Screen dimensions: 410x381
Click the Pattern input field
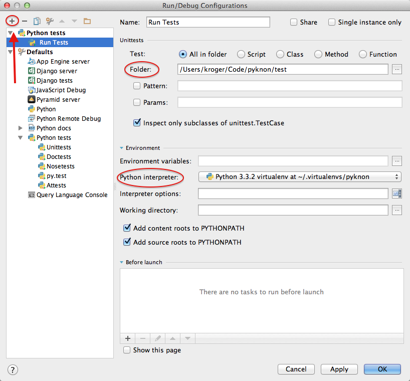290,86
